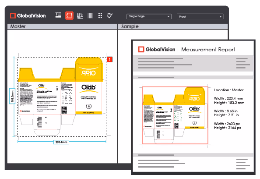Click the GlobalVision logo in Measurement Report

[x=157, y=50]
